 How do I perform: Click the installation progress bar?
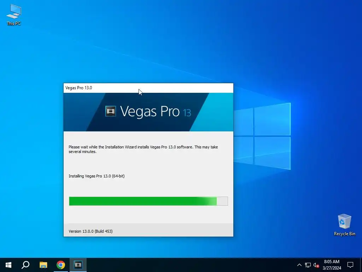148,201
